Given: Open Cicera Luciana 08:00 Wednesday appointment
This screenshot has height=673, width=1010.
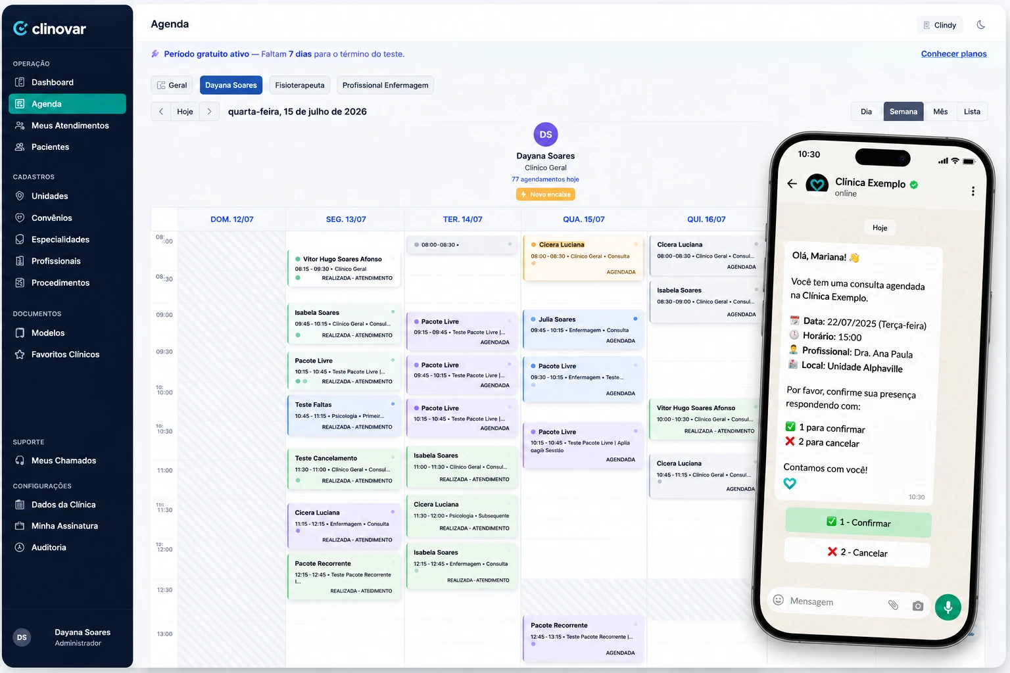Looking at the screenshot, I should pyautogui.click(x=583, y=258).
